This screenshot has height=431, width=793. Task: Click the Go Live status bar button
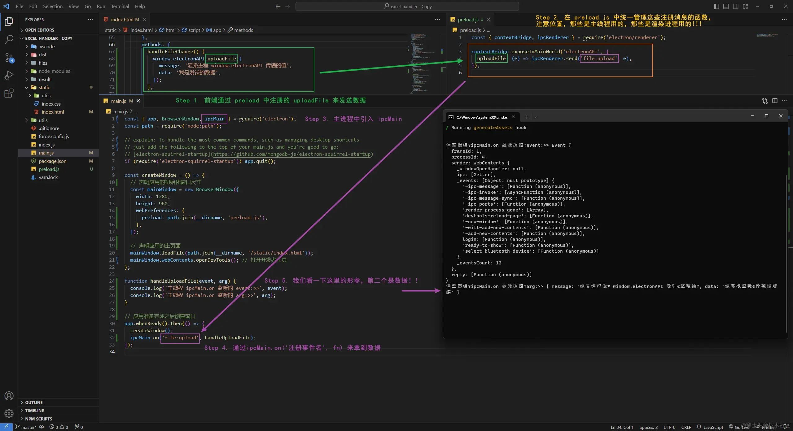[x=739, y=427]
